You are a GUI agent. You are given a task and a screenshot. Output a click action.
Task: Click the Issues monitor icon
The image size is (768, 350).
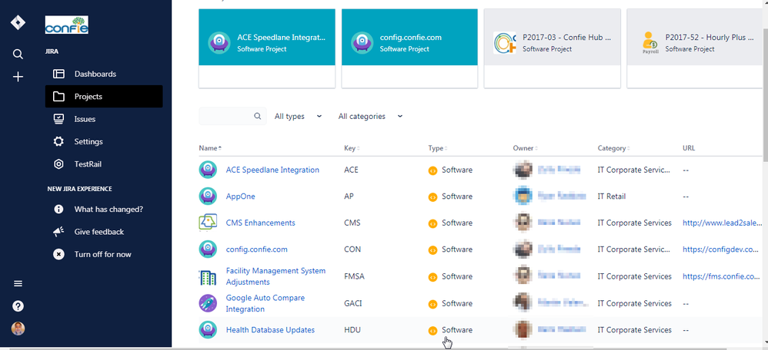pyautogui.click(x=58, y=119)
